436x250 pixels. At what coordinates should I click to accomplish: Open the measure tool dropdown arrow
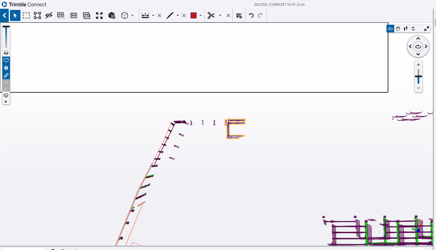pos(153,16)
